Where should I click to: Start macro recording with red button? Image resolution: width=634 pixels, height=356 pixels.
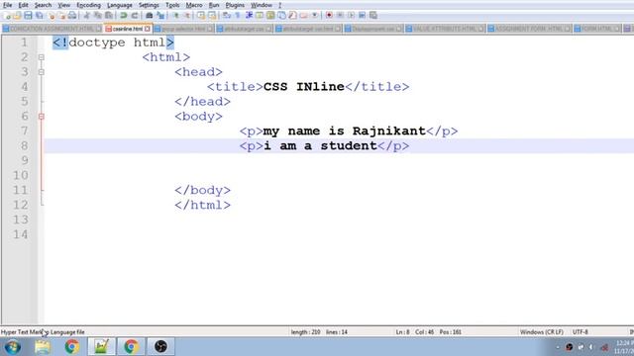tap(329, 16)
